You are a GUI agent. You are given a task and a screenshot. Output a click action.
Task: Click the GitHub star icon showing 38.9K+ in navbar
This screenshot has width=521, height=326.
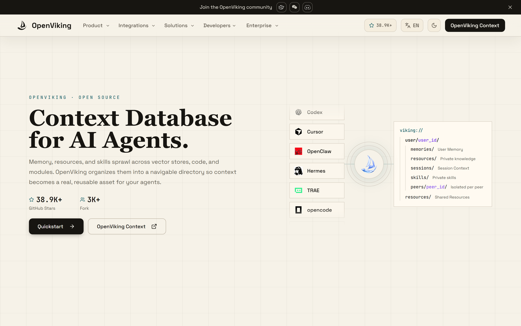coord(371,26)
